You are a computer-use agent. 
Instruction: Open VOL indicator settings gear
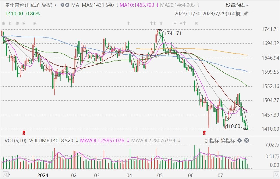point(240,140)
